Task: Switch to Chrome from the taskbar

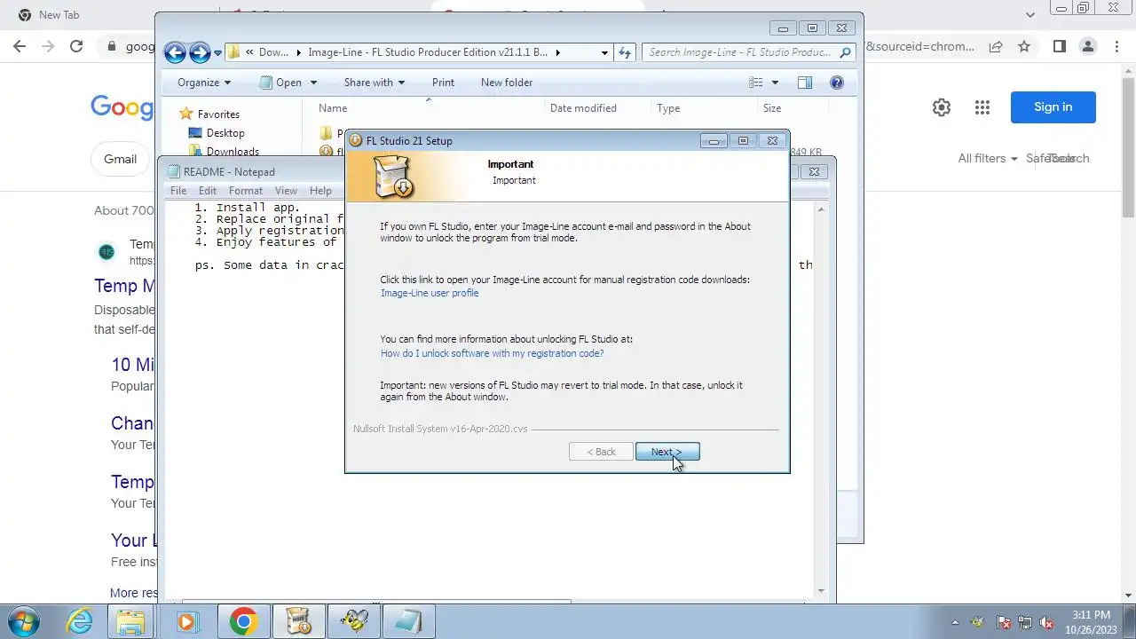Action: point(243,622)
